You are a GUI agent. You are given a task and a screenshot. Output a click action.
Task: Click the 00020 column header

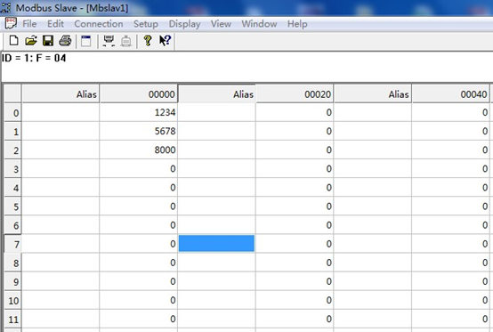295,94
